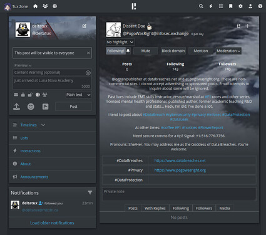
Task: Click the Mute button
Action: pos(146,51)
